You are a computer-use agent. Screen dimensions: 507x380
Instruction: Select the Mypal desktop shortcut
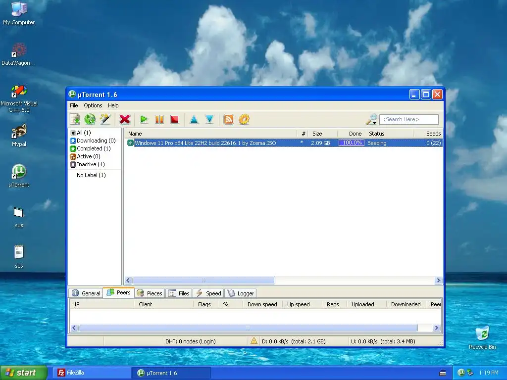(x=19, y=136)
